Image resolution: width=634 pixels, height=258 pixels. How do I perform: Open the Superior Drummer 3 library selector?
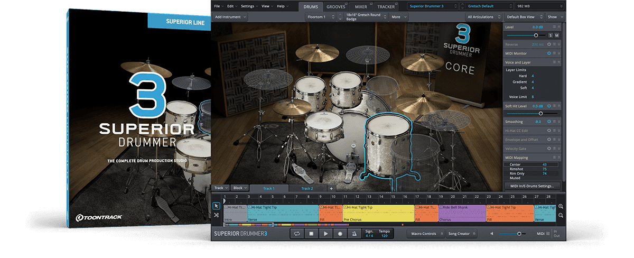click(433, 6)
